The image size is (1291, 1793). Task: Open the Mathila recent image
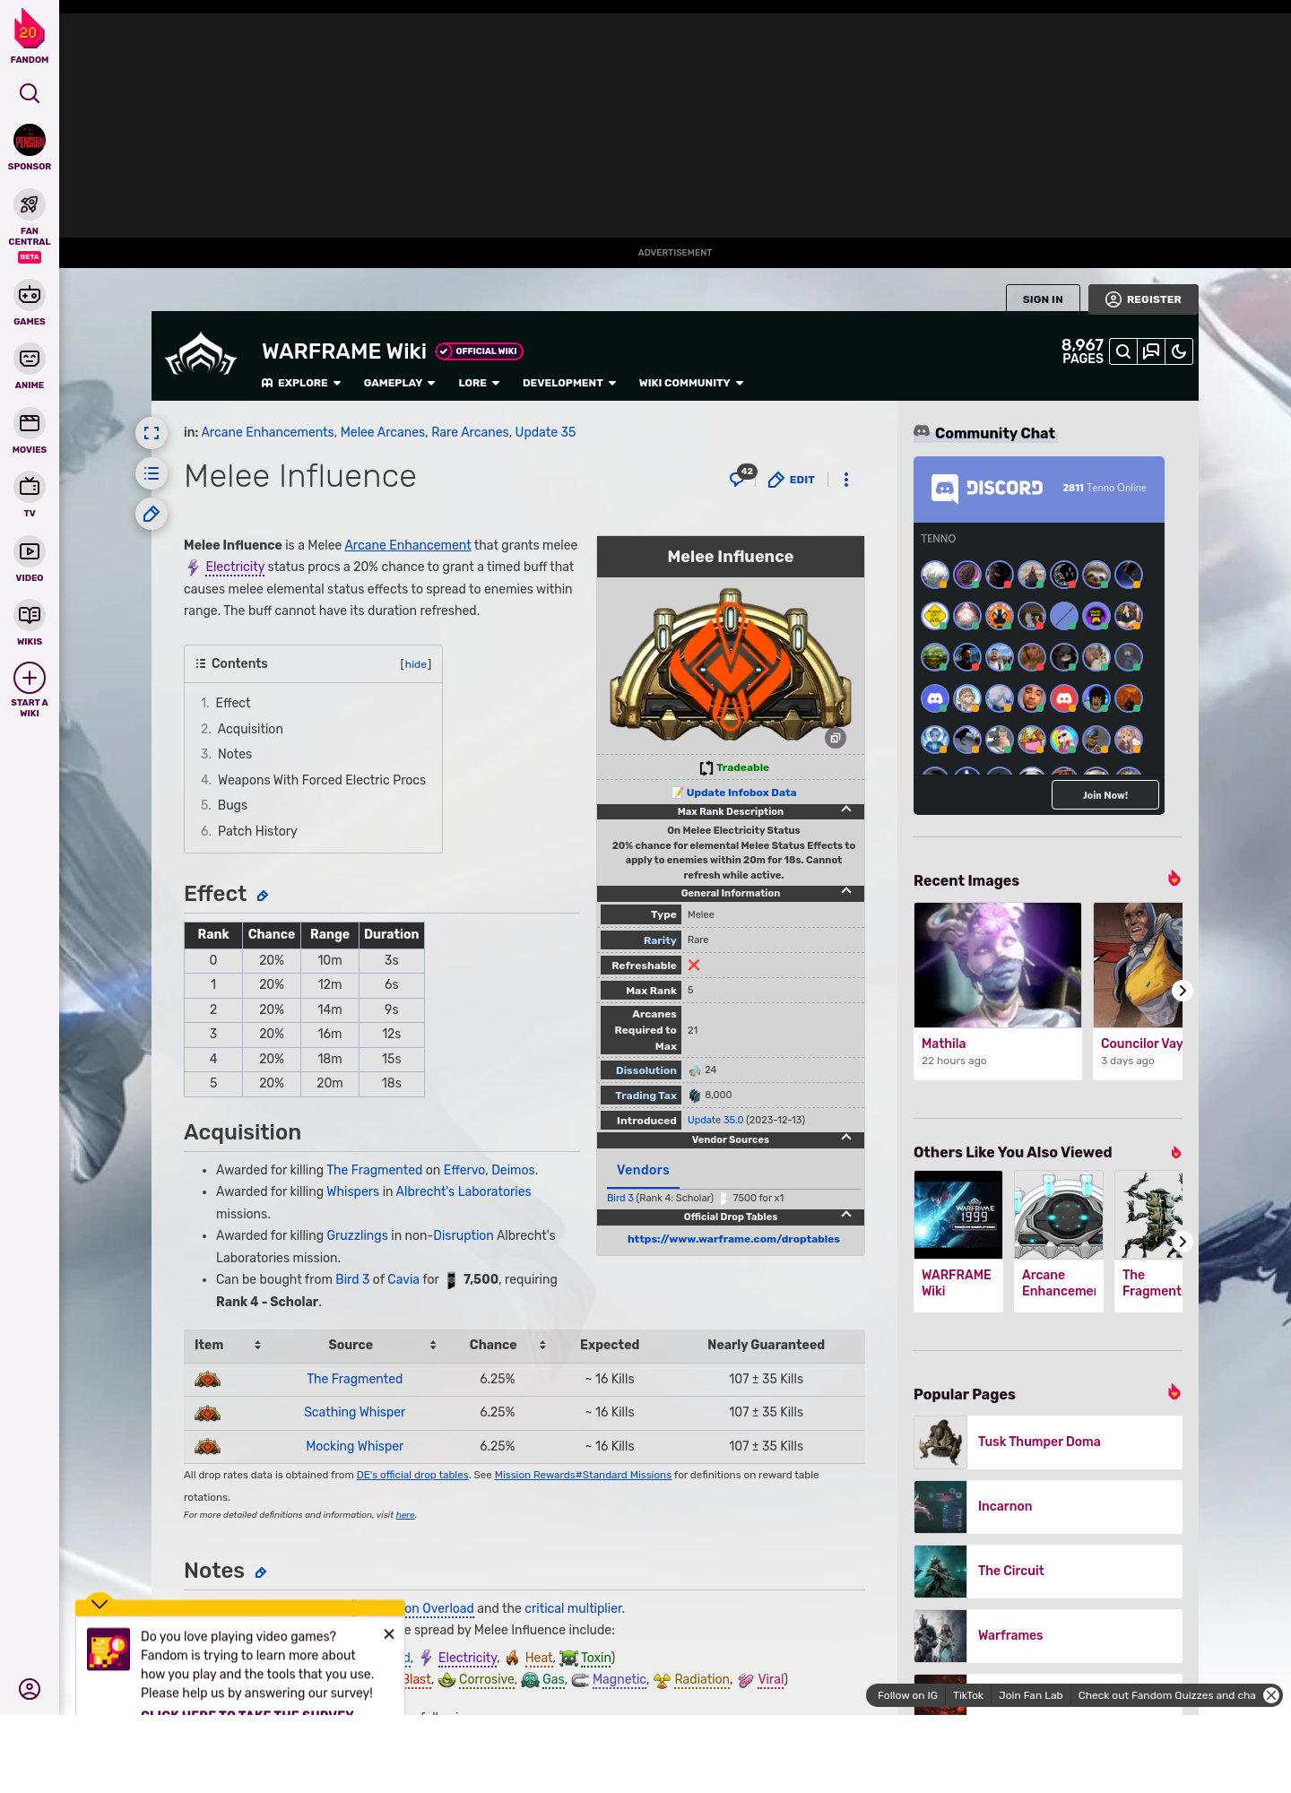(998, 966)
